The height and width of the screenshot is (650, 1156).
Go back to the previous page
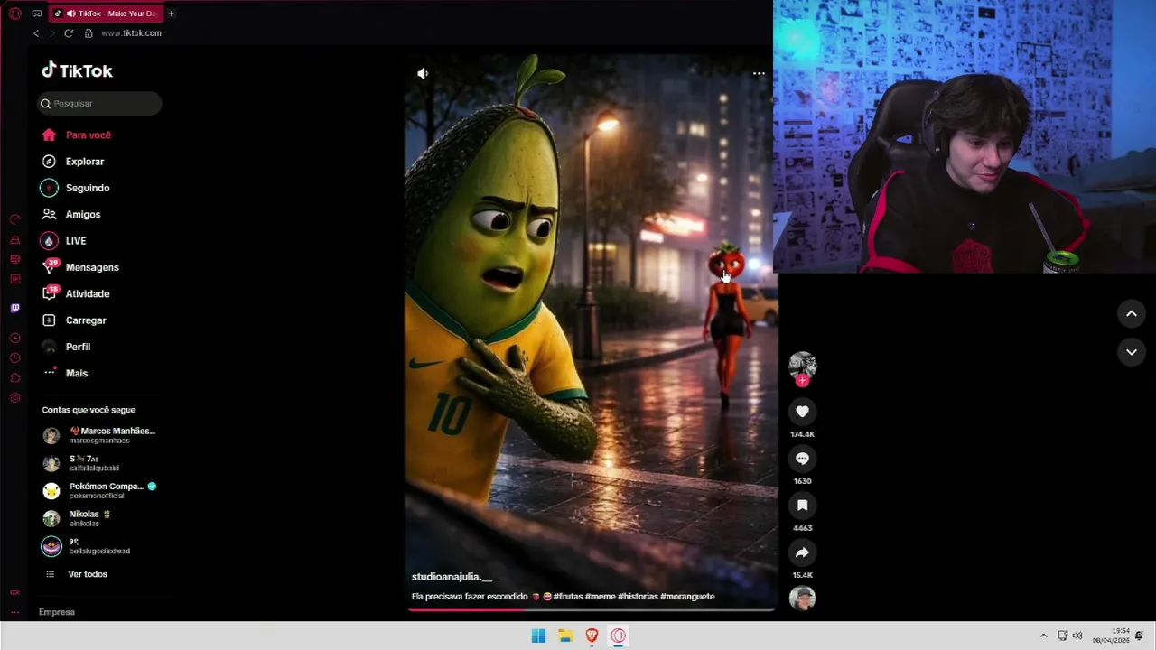pos(36,33)
